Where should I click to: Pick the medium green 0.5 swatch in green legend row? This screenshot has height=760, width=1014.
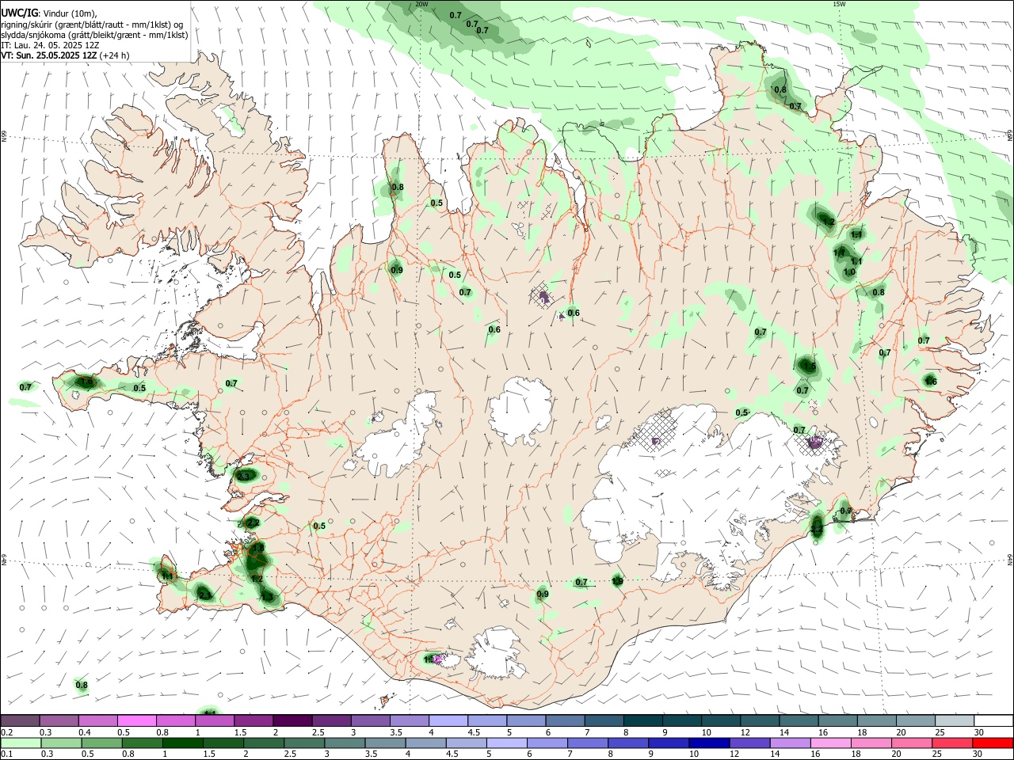coord(101,743)
